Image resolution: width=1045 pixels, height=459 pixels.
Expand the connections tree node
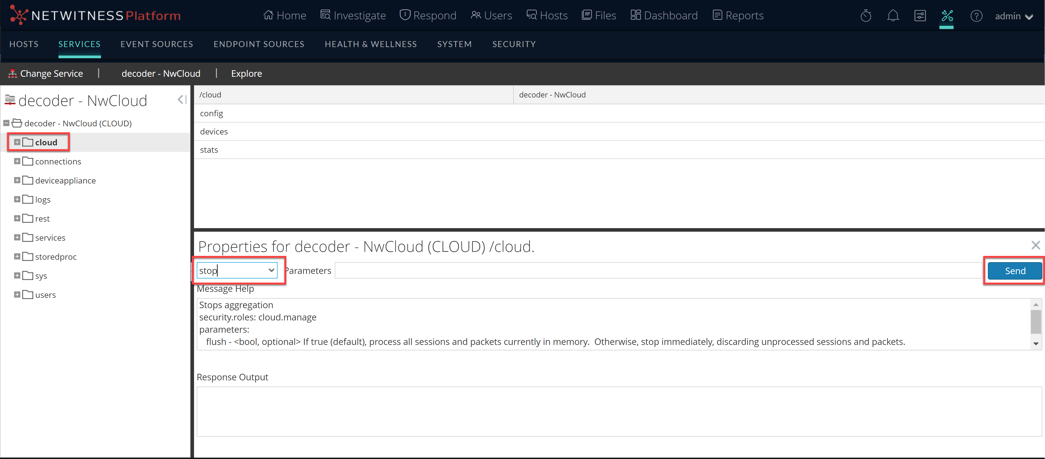coord(17,161)
